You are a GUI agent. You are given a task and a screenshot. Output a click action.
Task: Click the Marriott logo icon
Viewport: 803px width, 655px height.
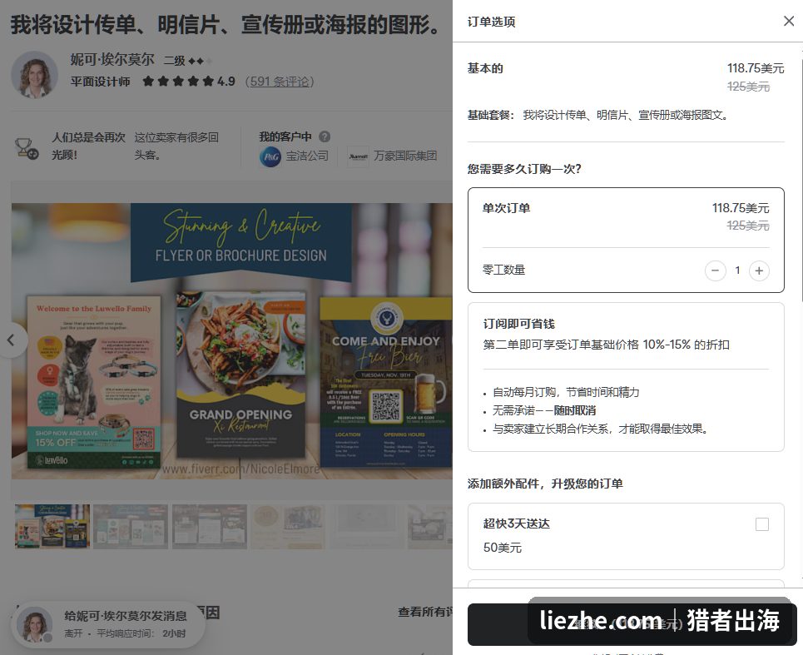coord(358,156)
